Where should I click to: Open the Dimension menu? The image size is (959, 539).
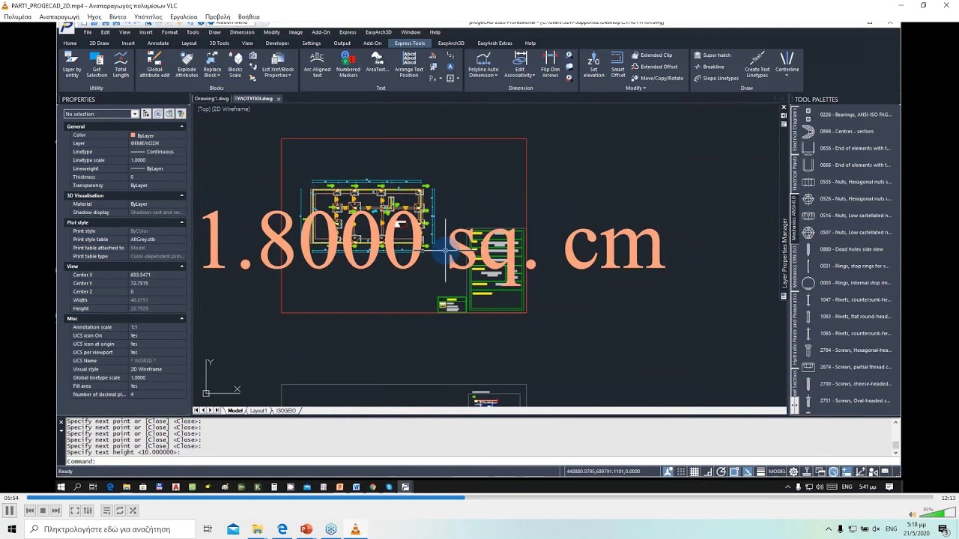tap(242, 32)
